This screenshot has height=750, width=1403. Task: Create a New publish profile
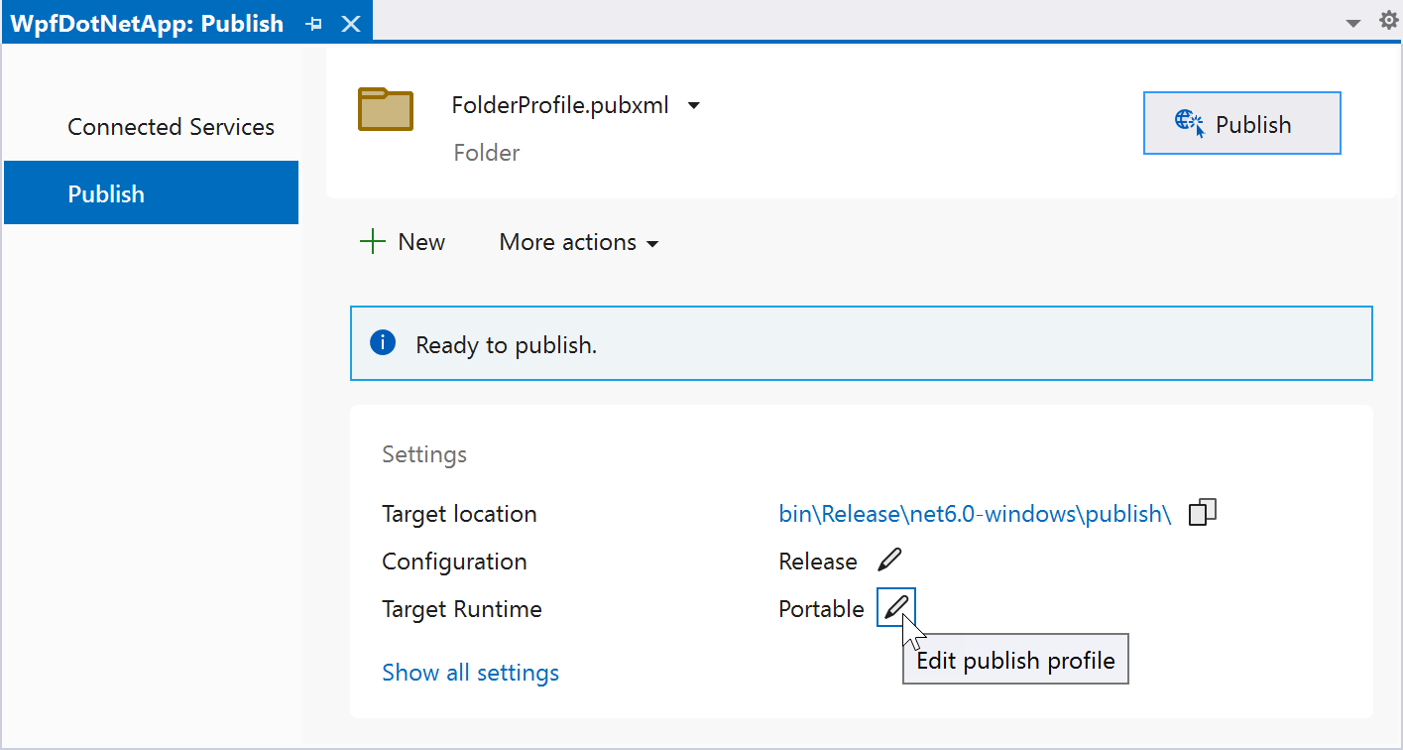pyautogui.click(x=403, y=242)
